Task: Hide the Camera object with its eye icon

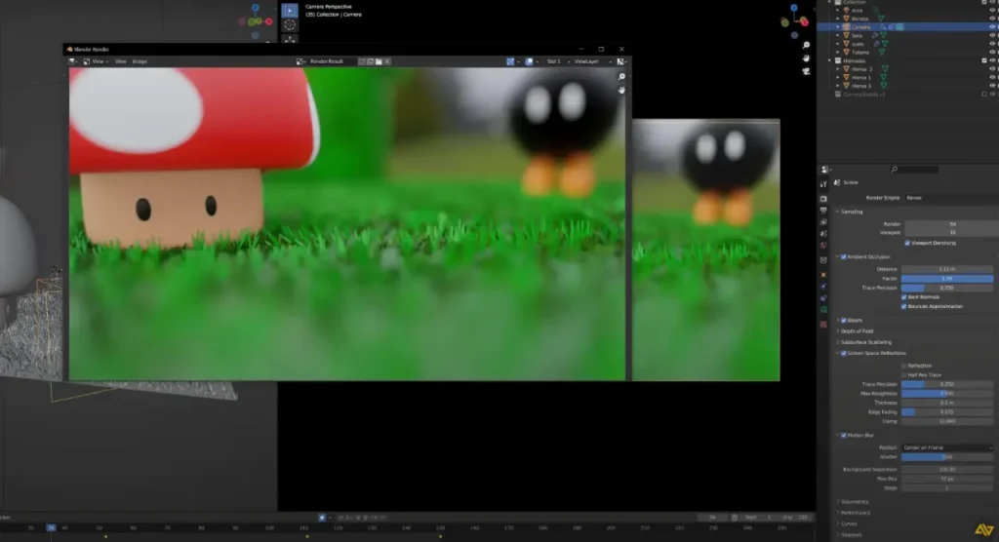Action: 992,27
